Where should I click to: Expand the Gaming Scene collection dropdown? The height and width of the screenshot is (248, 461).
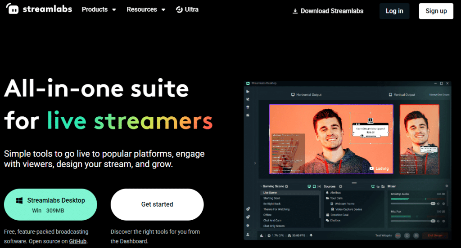[x=261, y=186]
